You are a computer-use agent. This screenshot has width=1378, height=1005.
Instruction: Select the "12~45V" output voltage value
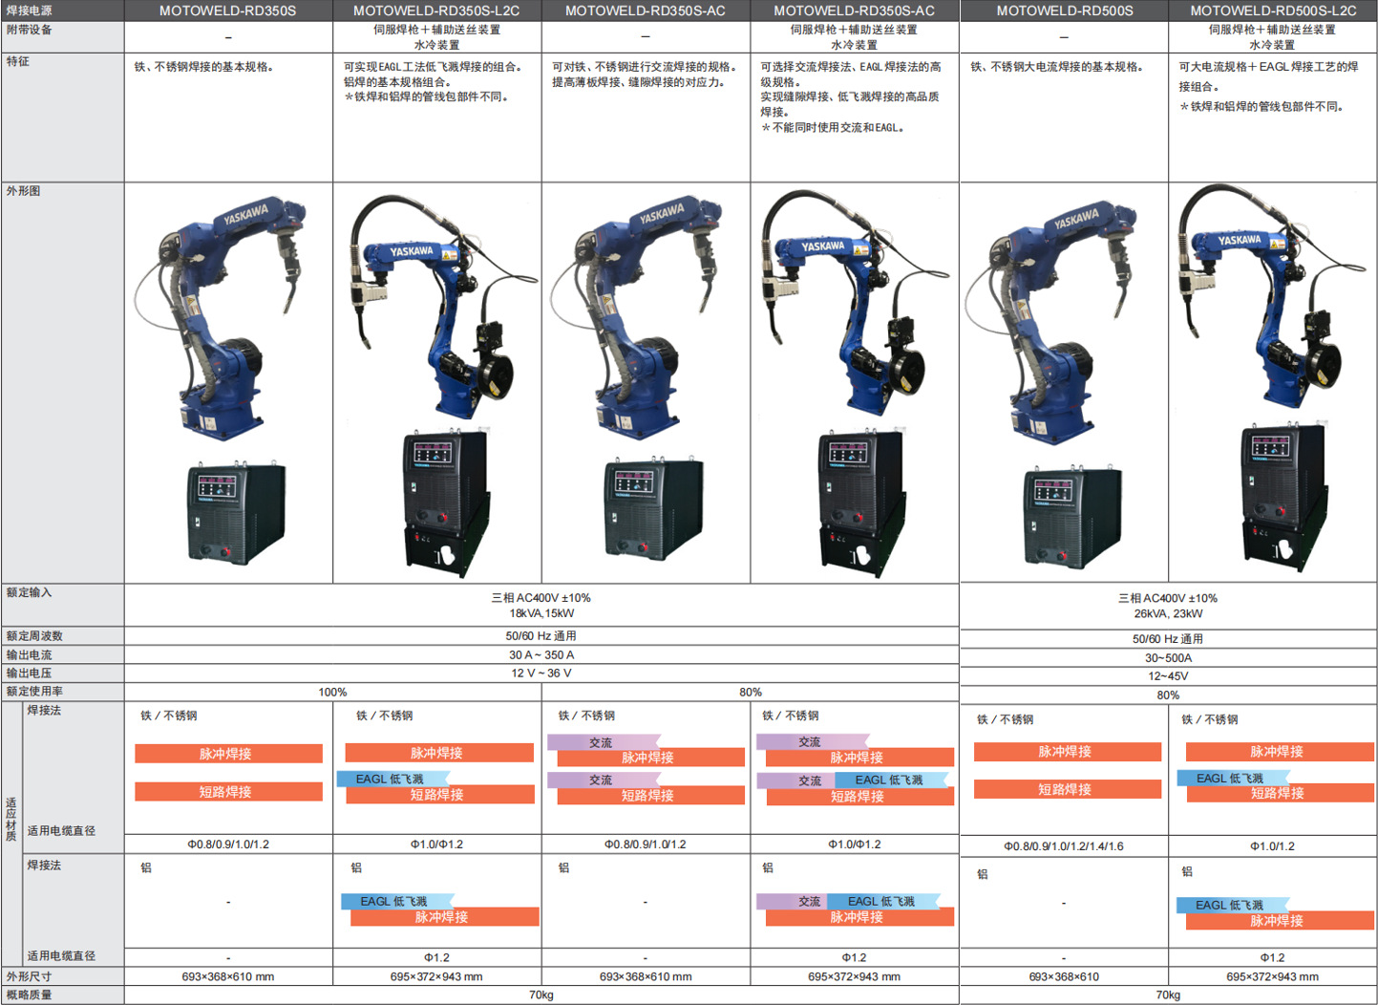pos(1168,676)
